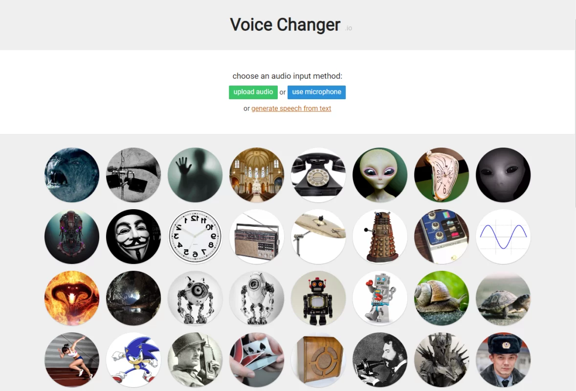Choose the melting clock voice effect

click(442, 175)
